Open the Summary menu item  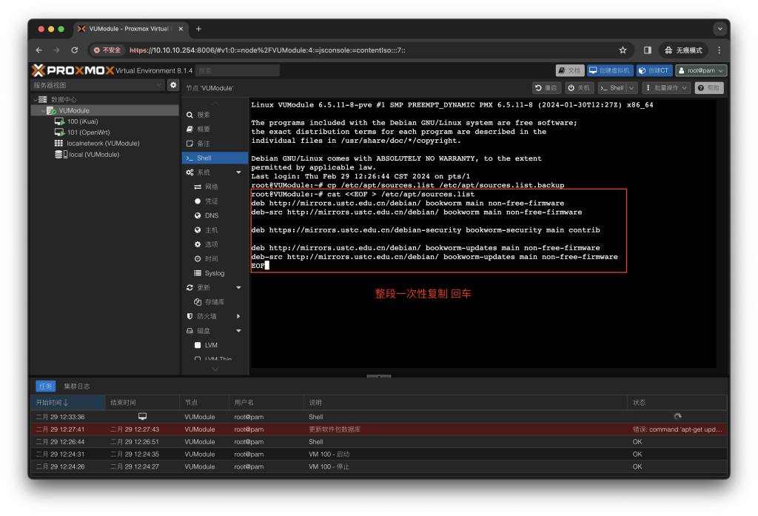(x=215, y=129)
